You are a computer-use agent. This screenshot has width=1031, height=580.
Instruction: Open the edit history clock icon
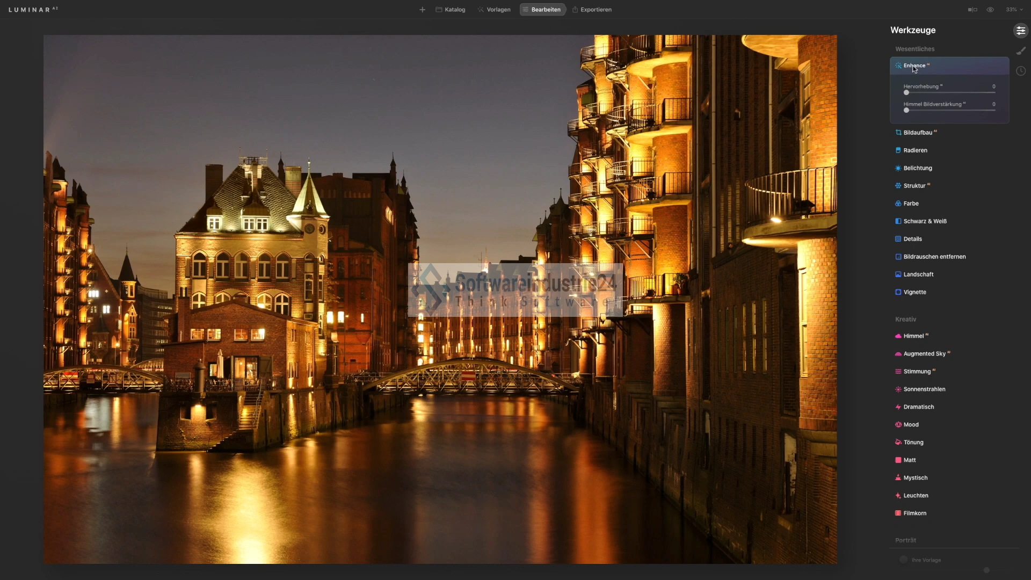pyautogui.click(x=1020, y=71)
